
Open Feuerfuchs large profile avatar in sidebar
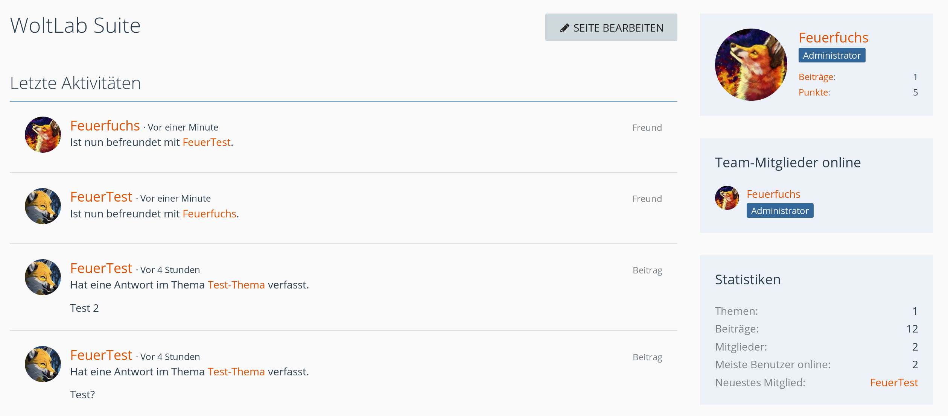coord(751,65)
